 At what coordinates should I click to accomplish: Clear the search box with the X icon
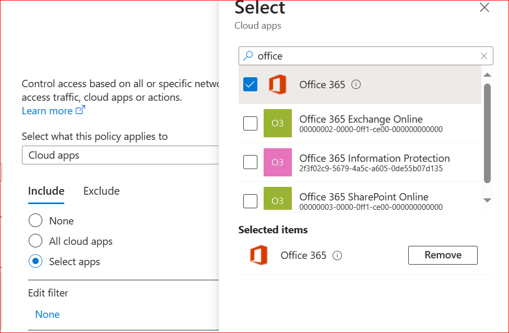pos(484,56)
